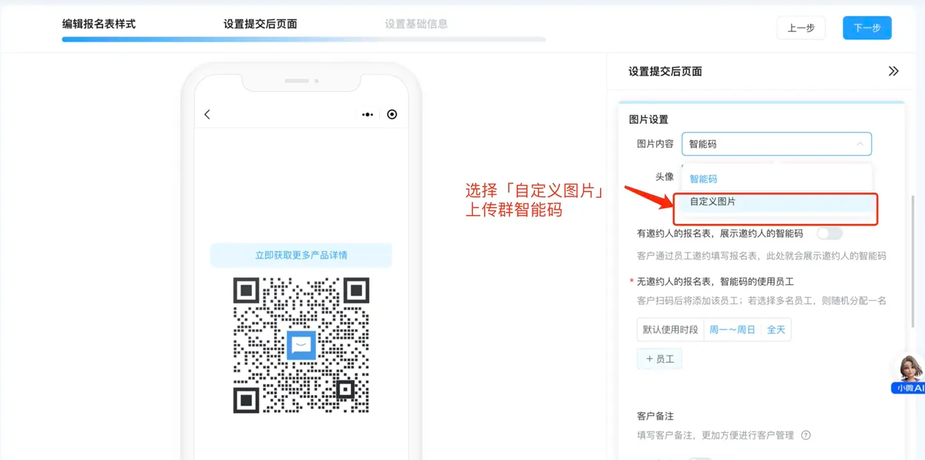The image size is (925, 460).
Task: Open the 图片内容 dropdown
Action: coord(776,144)
